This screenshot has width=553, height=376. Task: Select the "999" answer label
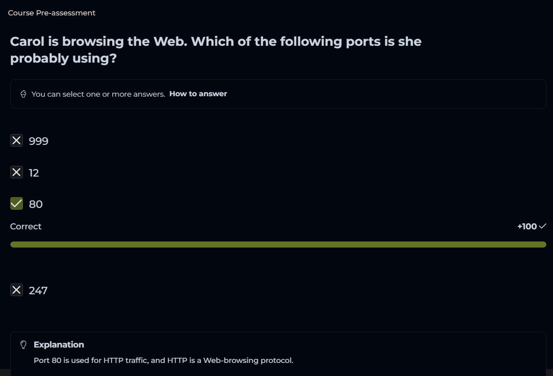pyautogui.click(x=38, y=141)
